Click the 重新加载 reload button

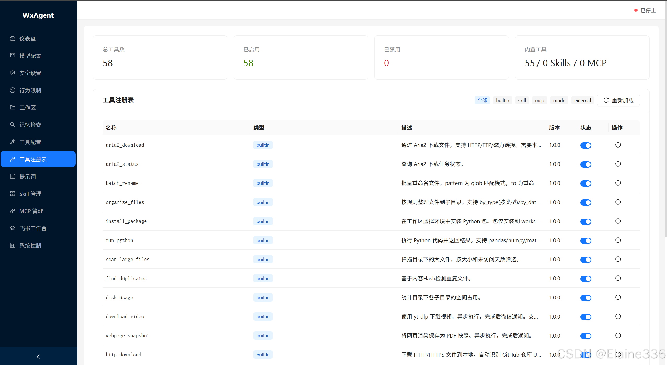618,100
